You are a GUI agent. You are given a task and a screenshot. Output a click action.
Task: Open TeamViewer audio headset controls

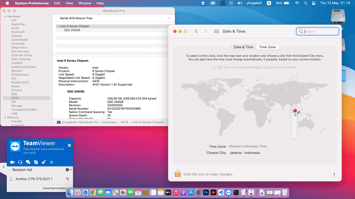click(20, 162)
